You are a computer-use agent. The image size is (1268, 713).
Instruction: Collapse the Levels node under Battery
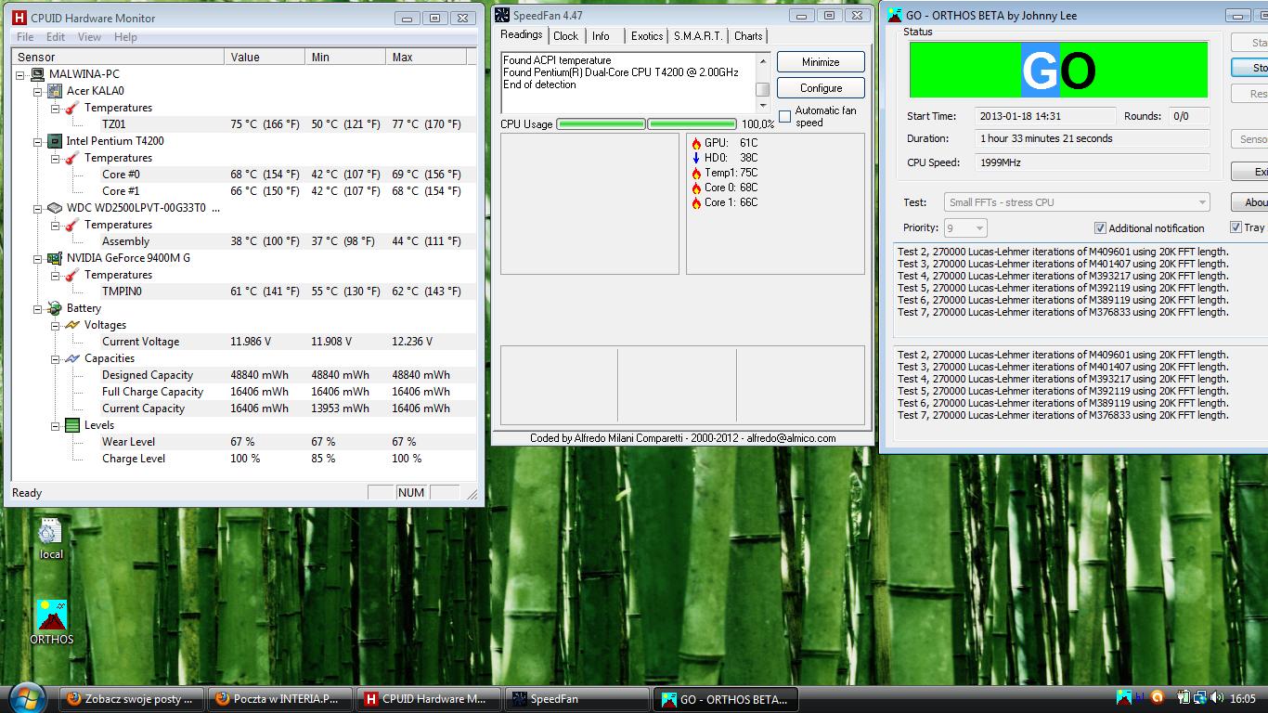(56, 425)
